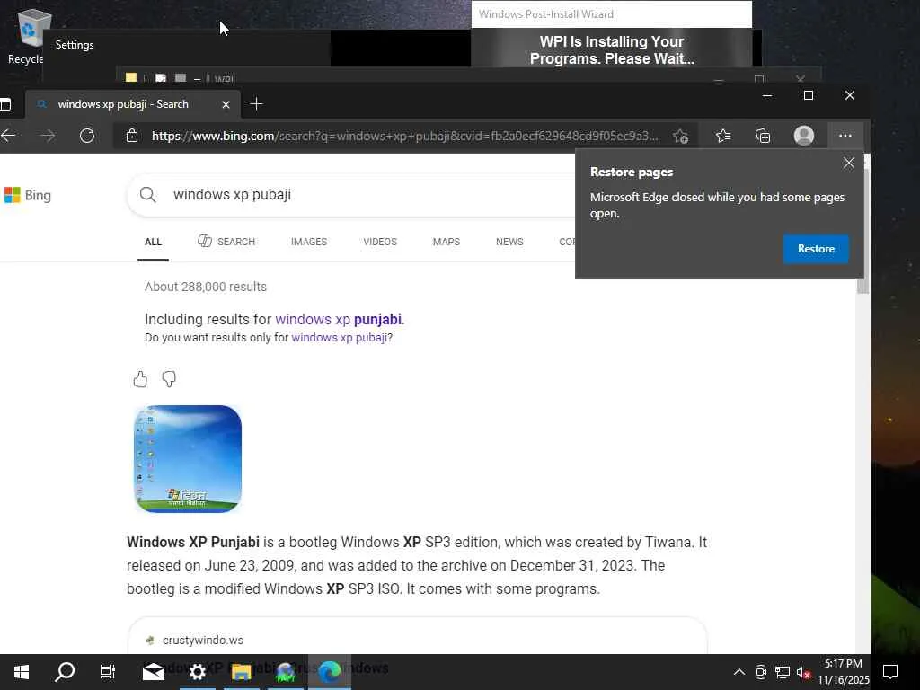
Task: Reload the Bing search page
Action: click(87, 136)
